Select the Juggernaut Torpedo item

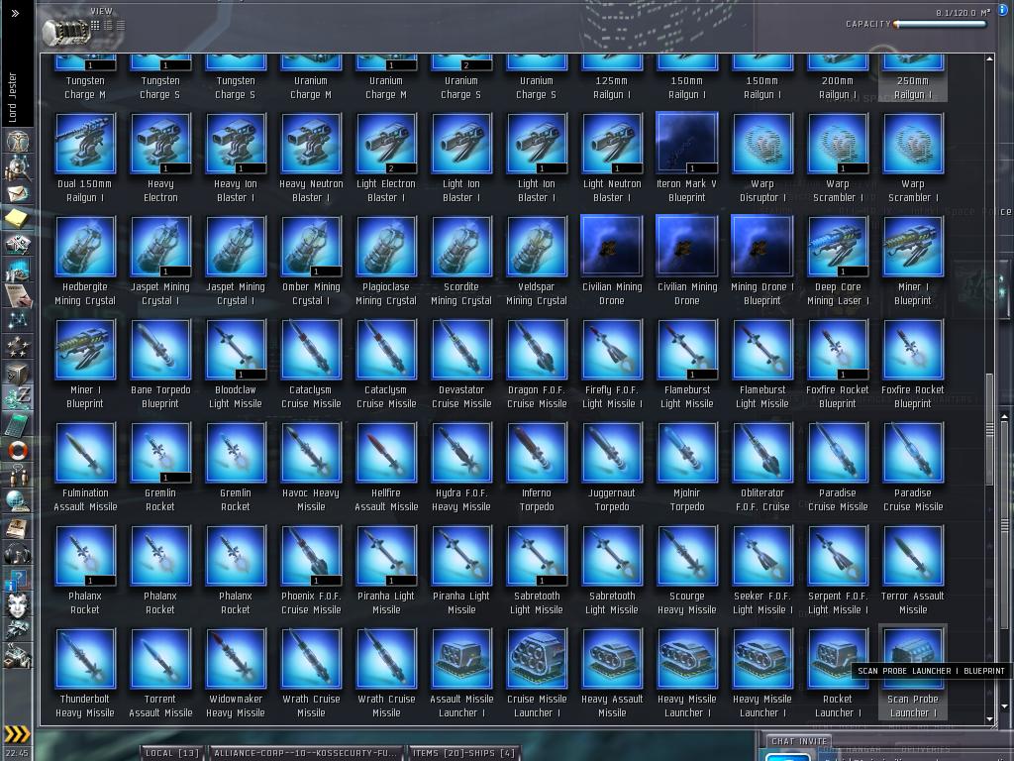(x=612, y=468)
